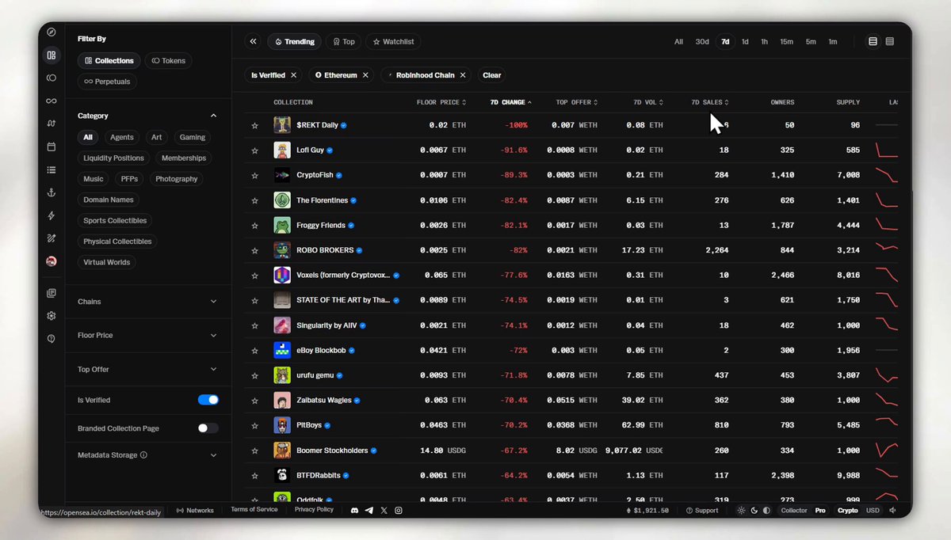Open the Watchlist tab

(394, 41)
